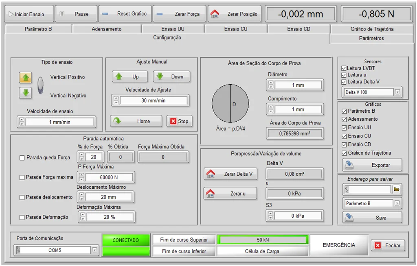Click stepper arrows for Velocidade de ensaio
Viewport: 417px width, 266px height.
[x=22, y=122]
